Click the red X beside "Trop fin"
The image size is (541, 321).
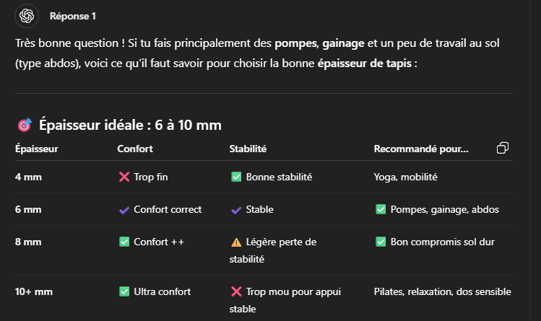click(x=124, y=177)
